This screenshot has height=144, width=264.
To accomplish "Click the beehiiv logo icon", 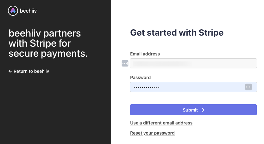I will coord(13,11).
